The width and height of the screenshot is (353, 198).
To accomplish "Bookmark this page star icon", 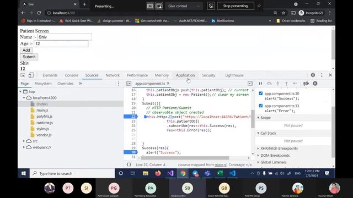I will tap(284, 13).
